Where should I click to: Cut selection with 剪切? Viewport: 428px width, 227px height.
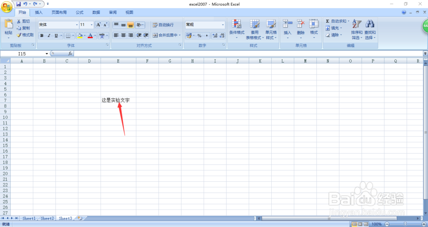point(23,21)
